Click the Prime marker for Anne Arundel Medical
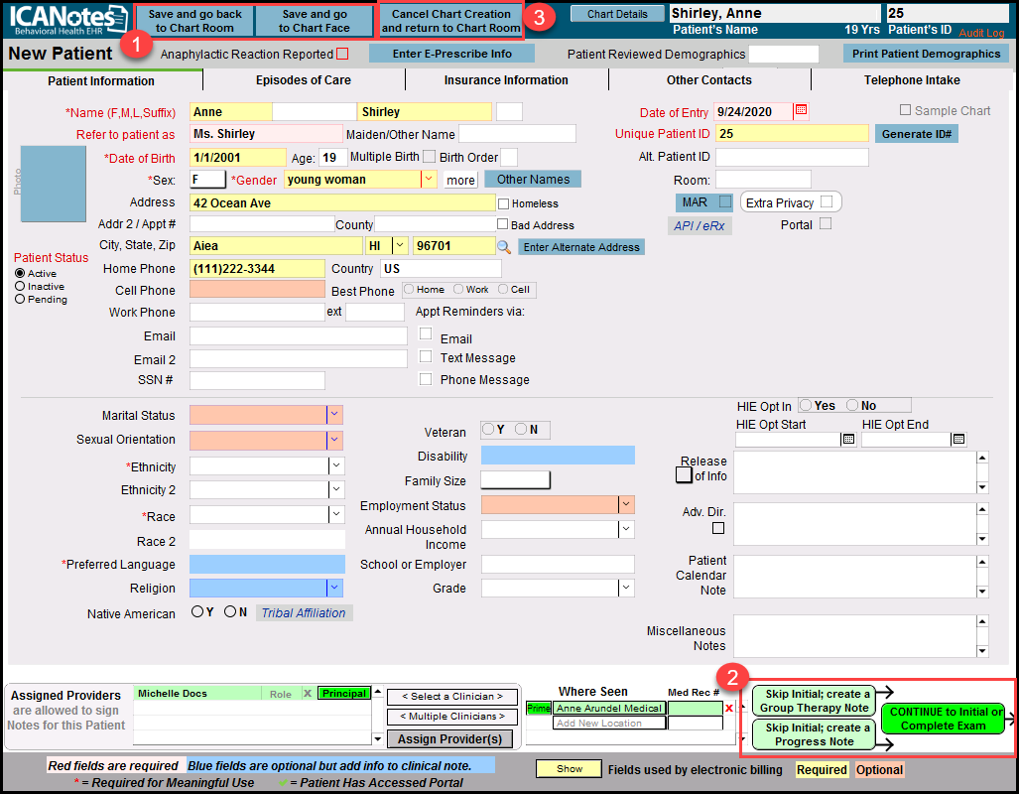This screenshot has width=1019, height=794. [538, 709]
